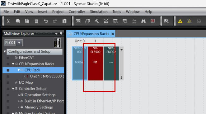Click the status square beside Operation Settings

point(8,95)
